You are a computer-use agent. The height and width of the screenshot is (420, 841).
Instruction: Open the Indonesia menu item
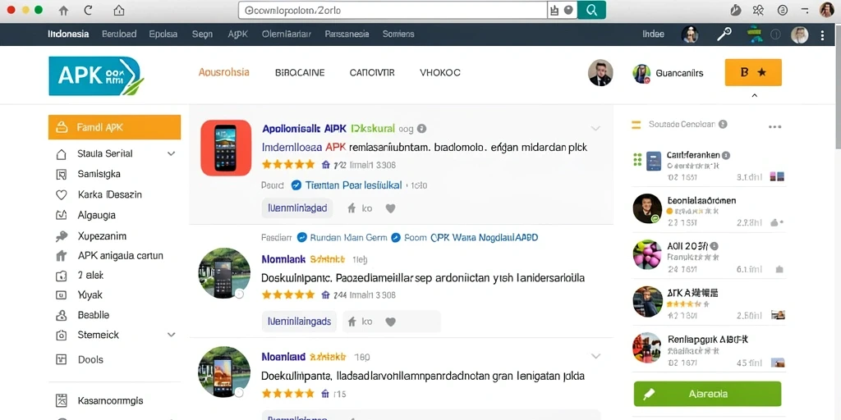(x=68, y=34)
